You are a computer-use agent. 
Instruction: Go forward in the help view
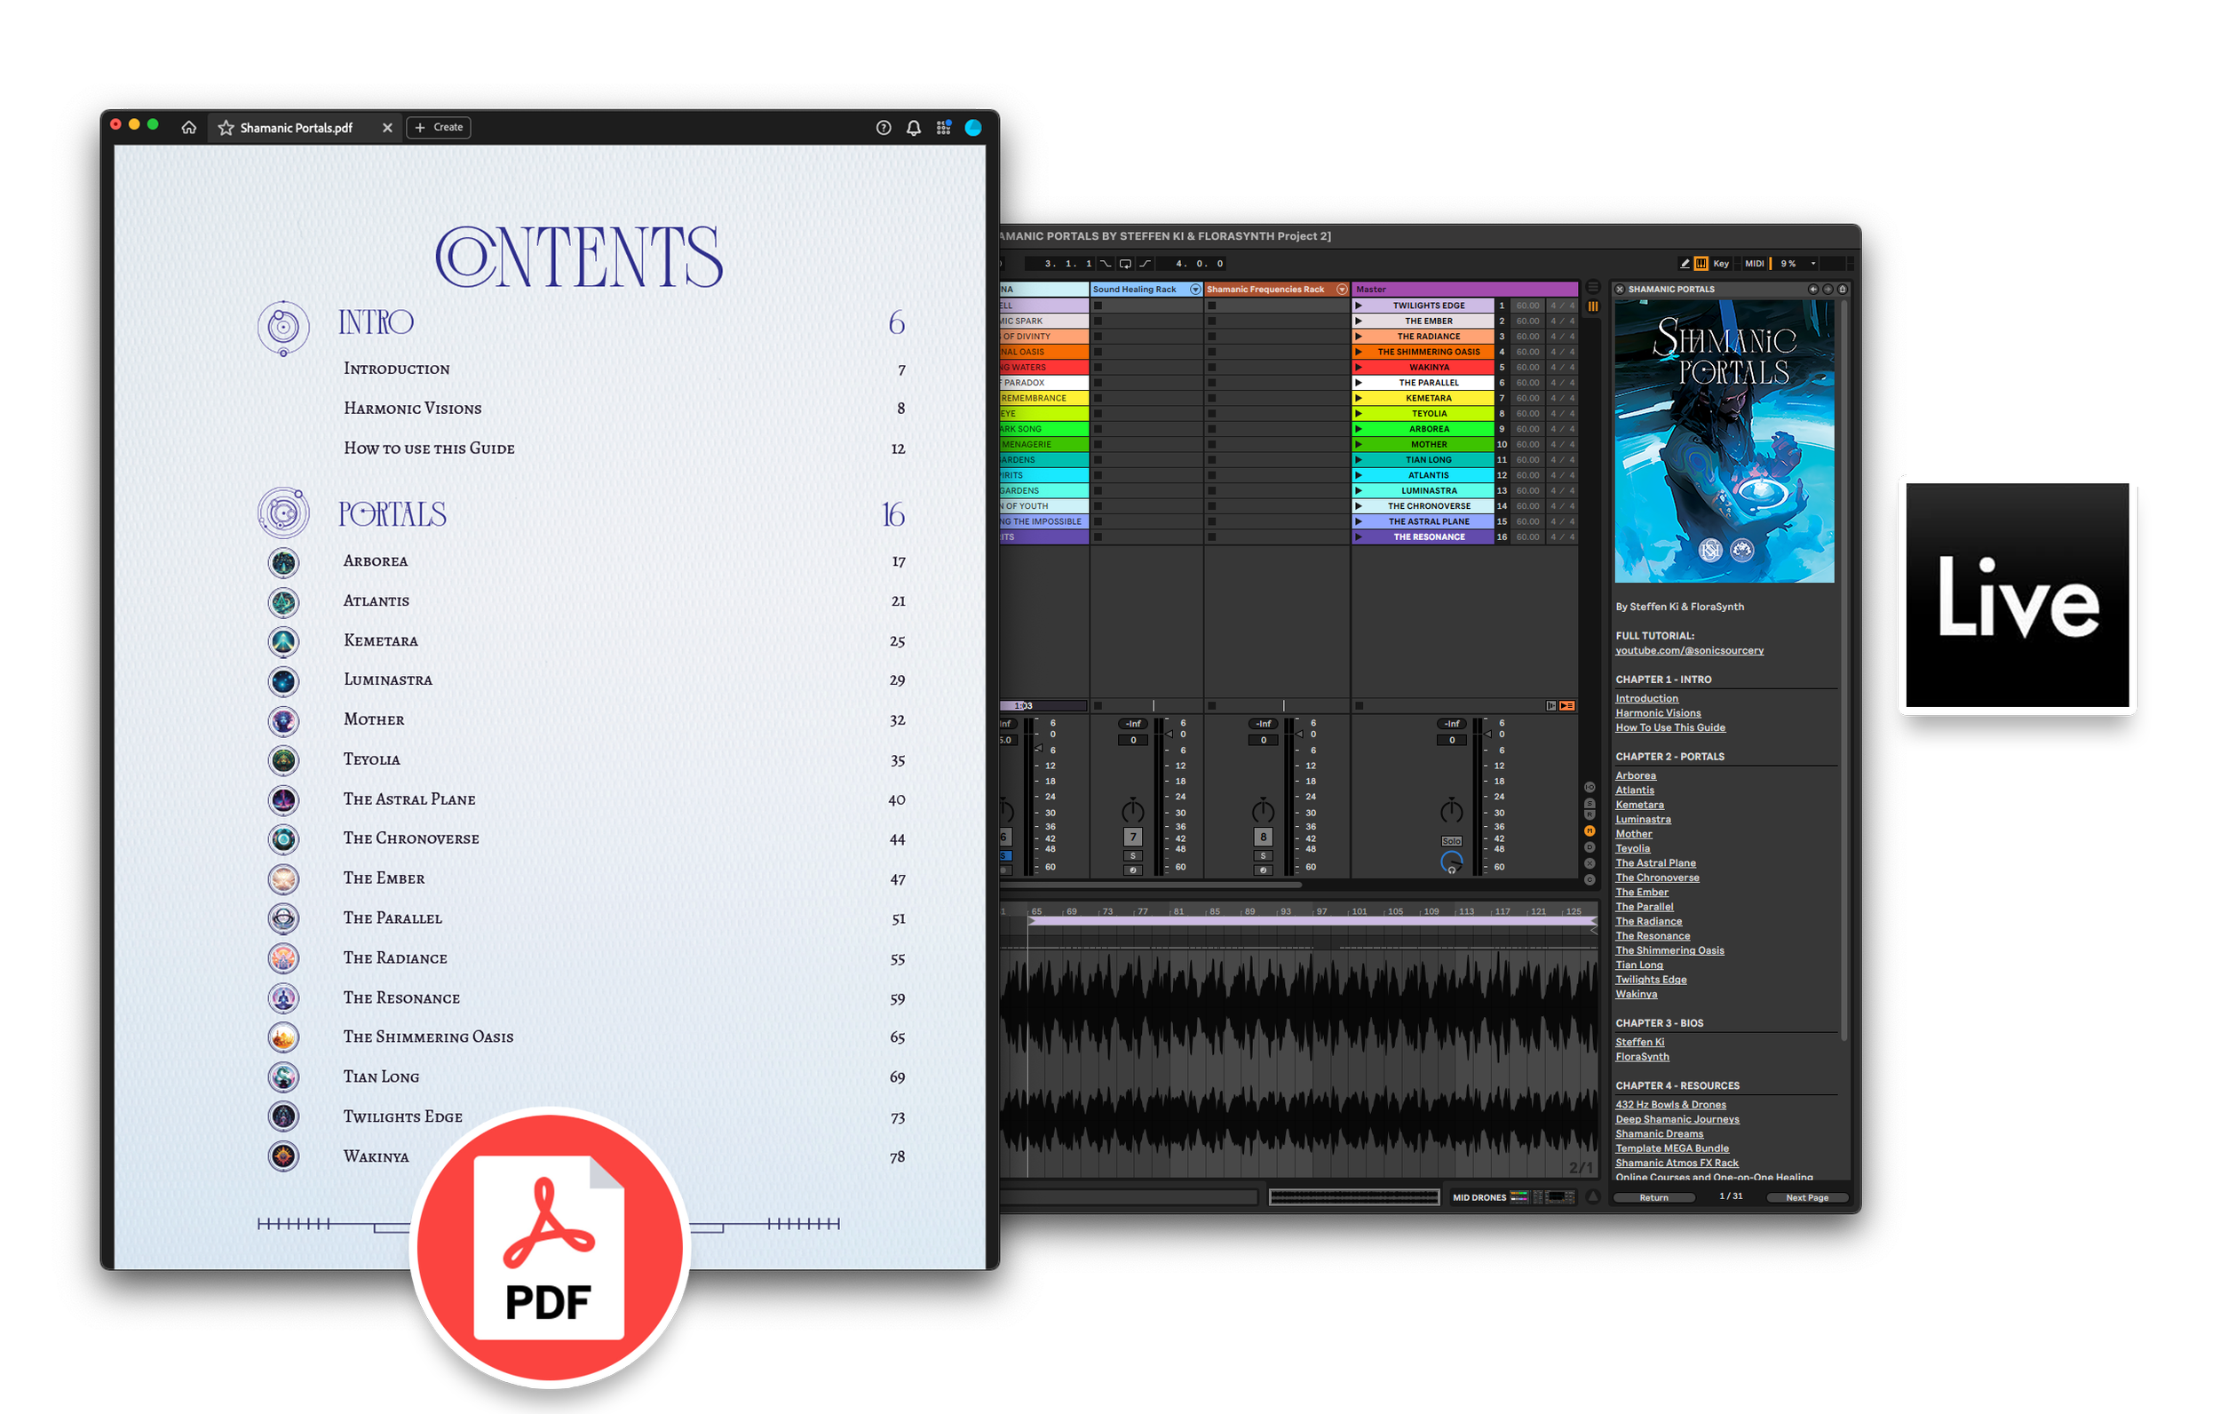(1828, 290)
